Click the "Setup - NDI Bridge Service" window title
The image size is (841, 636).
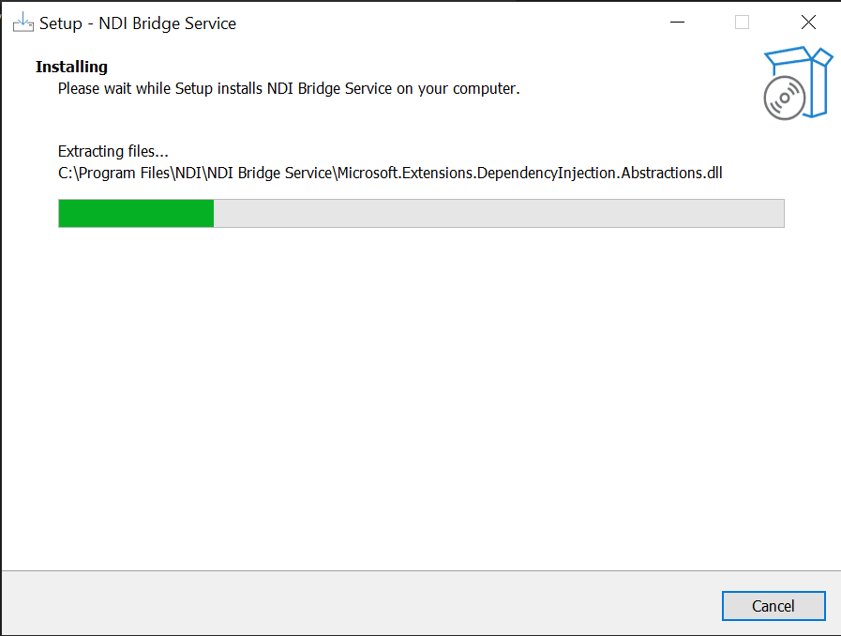tap(138, 23)
